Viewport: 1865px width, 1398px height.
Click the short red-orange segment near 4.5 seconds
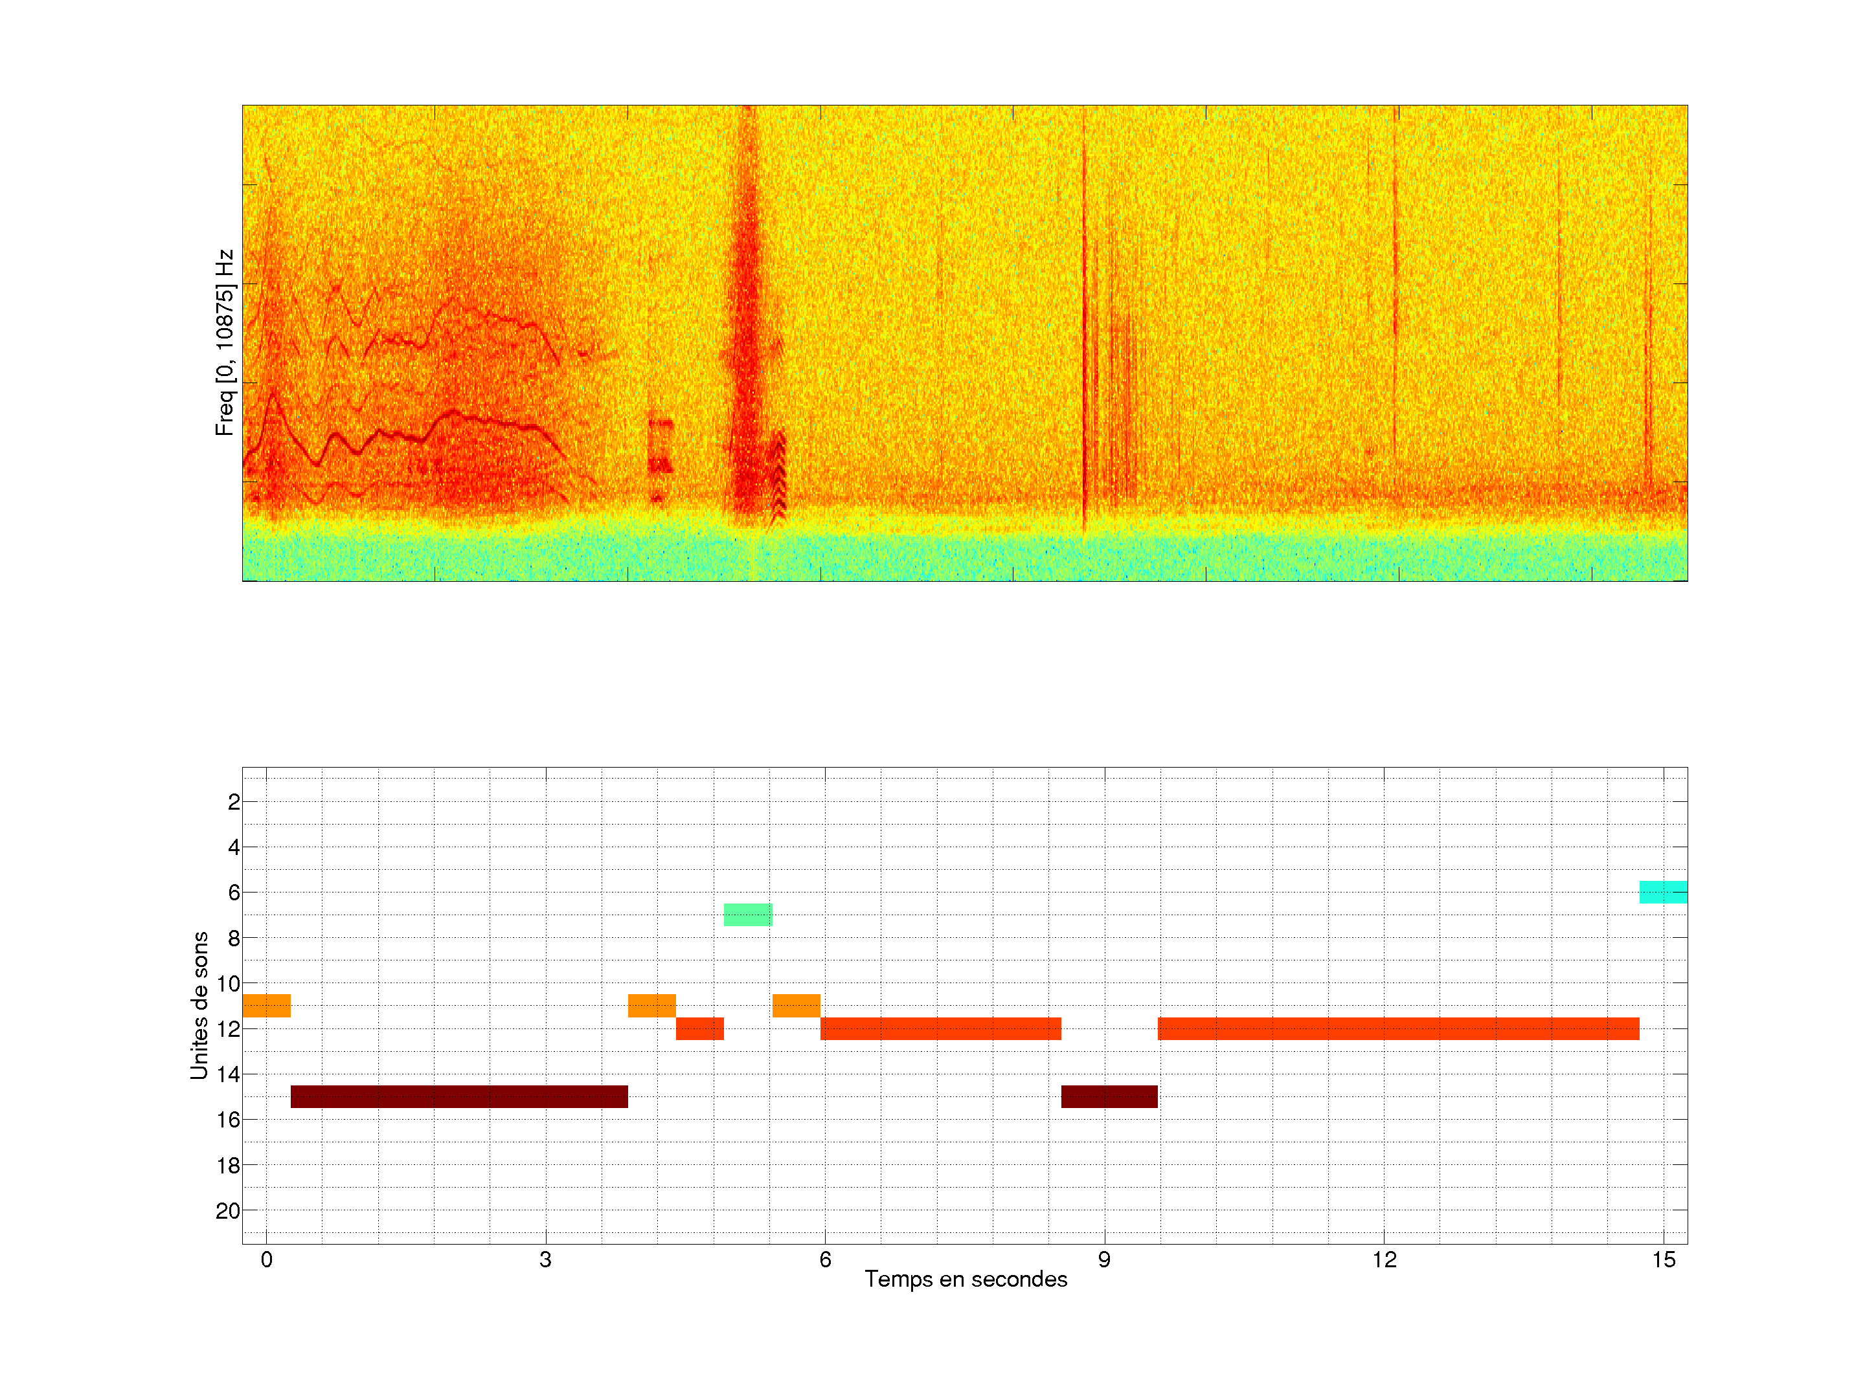[700, 1028]
